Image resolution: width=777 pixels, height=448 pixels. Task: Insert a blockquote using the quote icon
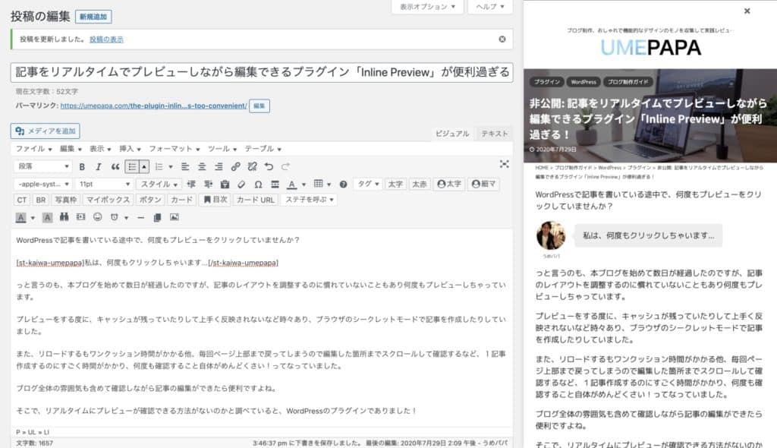click(114, 166)
